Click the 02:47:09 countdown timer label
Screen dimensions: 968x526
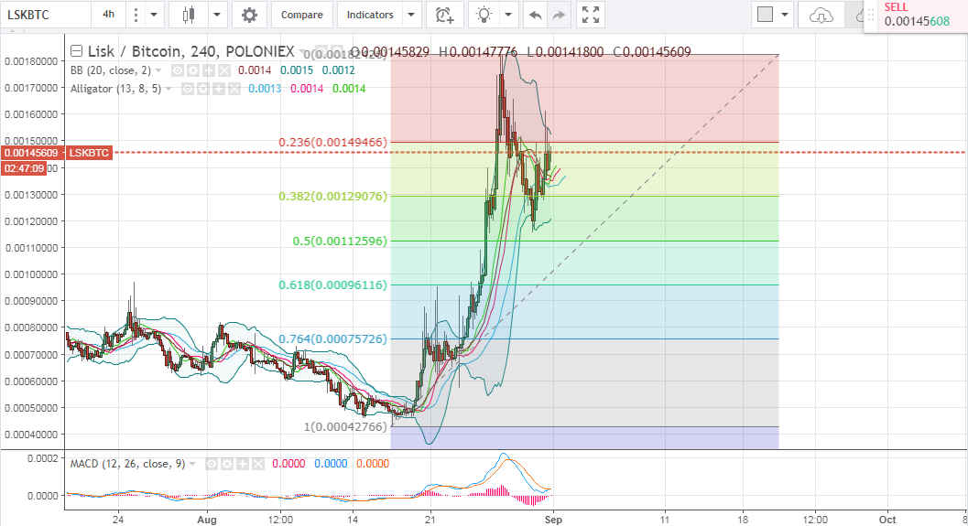tap(24, 168)
